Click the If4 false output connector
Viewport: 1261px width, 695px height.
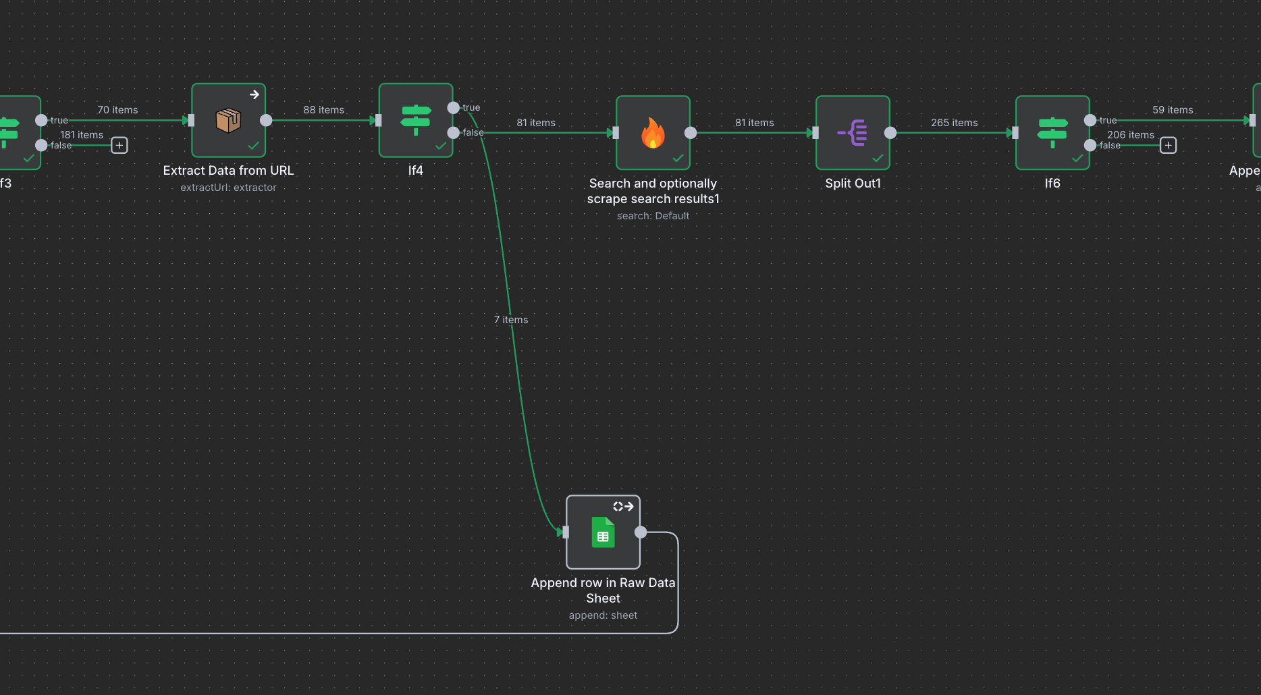pyautogui.click(x=454, y=133)
